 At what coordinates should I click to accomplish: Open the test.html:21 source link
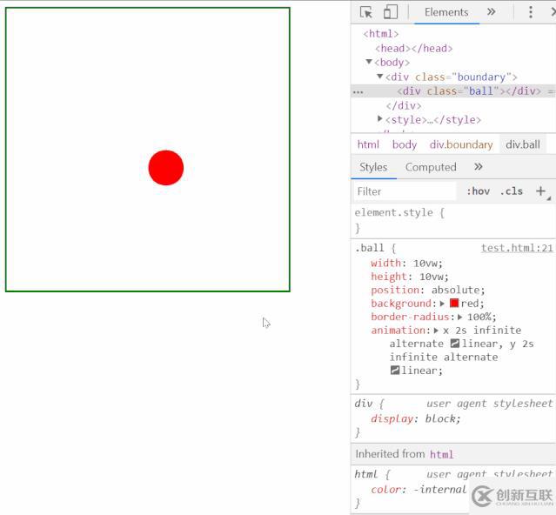[517, 248]
